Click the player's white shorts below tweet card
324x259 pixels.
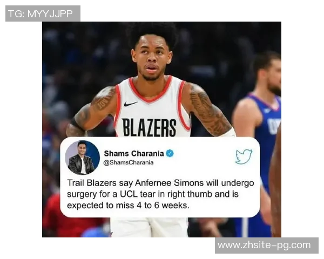149,227
